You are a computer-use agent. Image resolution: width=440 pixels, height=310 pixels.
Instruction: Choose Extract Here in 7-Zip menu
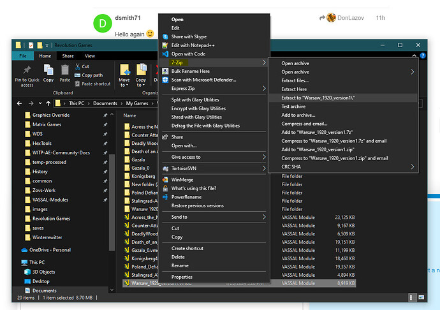[342, 89]
